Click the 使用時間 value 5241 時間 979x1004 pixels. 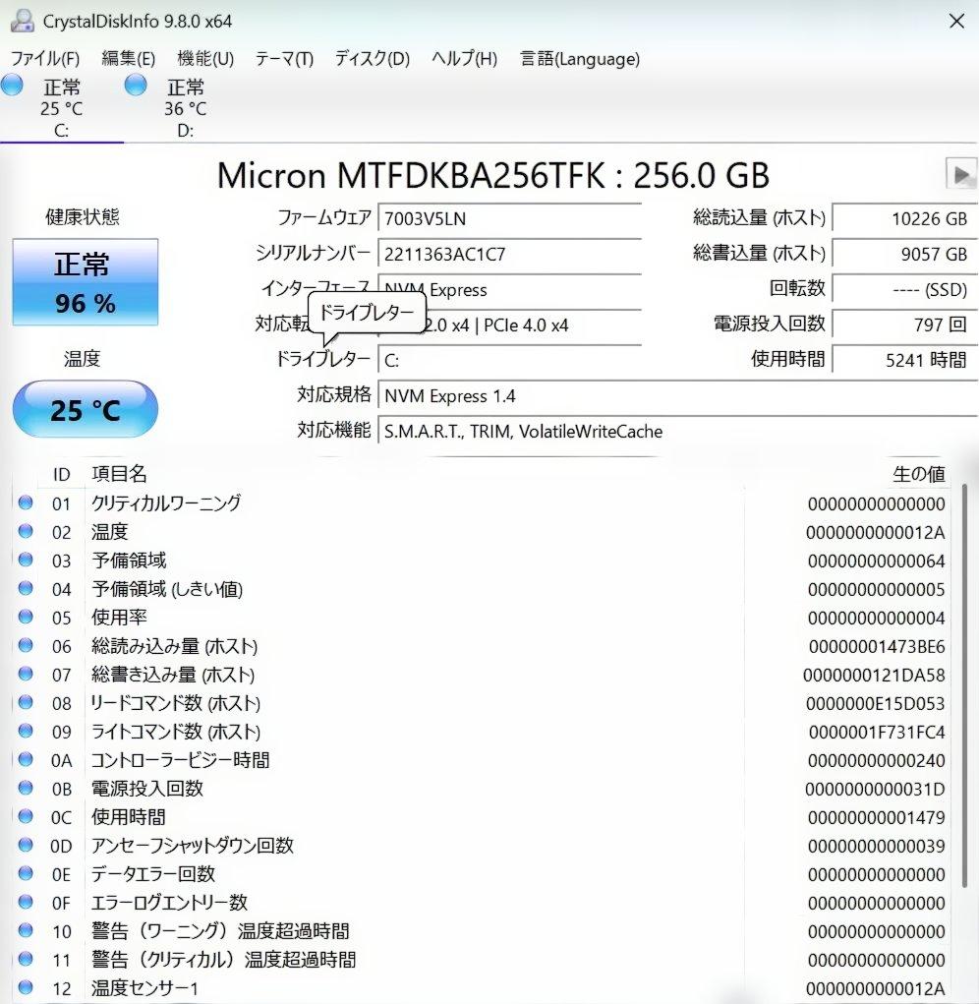pos(904,361)
